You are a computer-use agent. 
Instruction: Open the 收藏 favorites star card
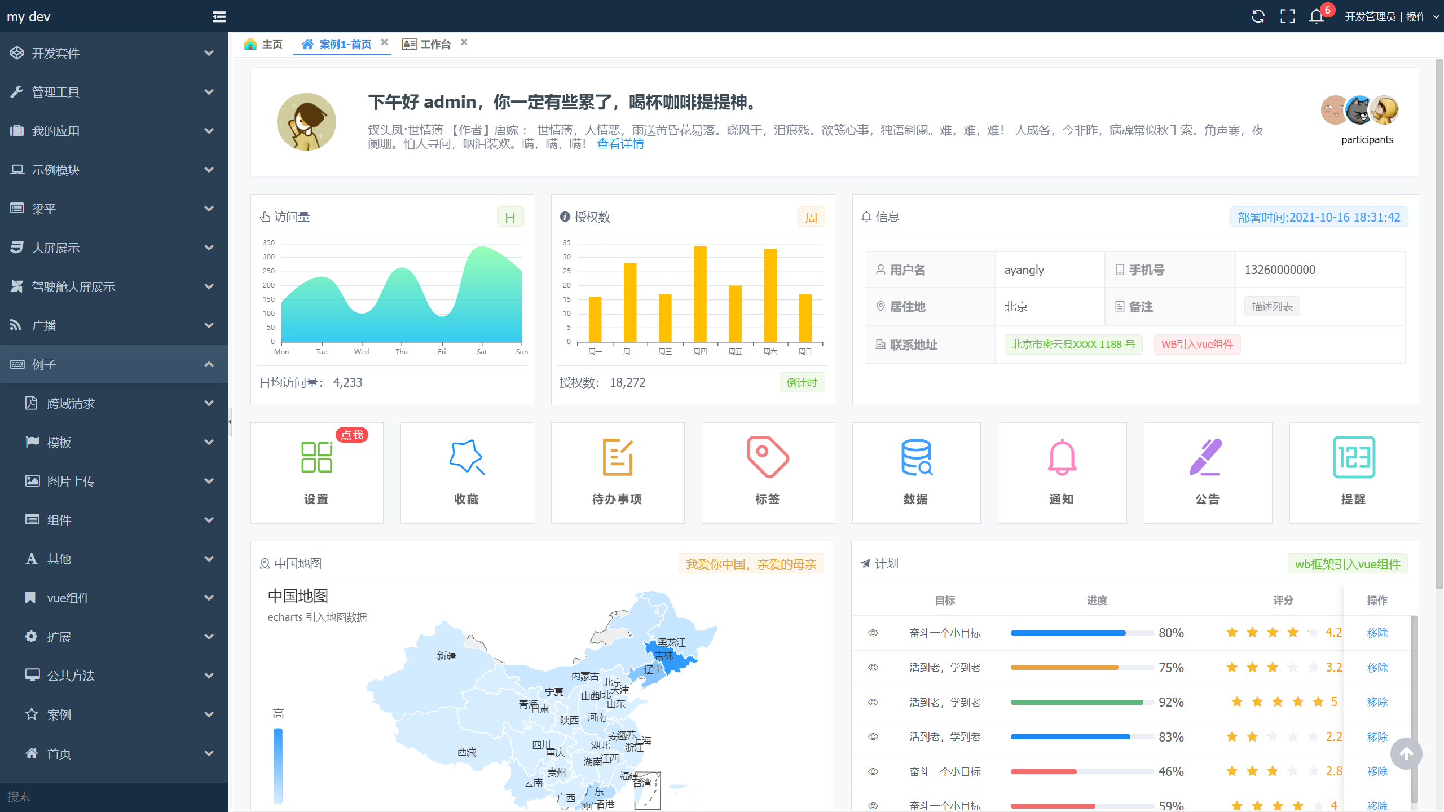[x=467, y=473]
